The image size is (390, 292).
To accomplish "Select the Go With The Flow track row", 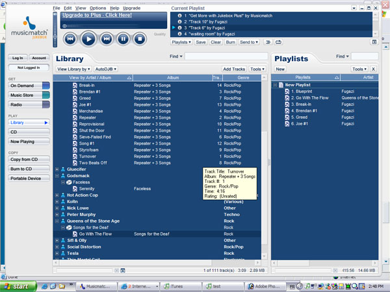I will 157,234.
